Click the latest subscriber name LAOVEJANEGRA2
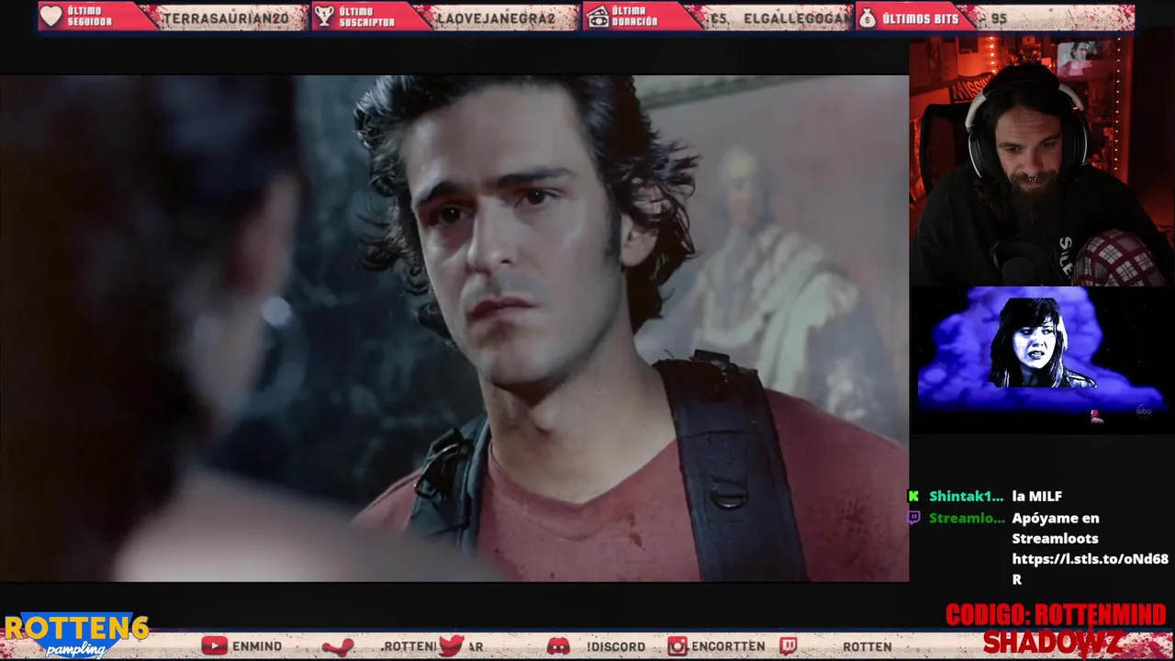 pyautogui.click(x=496, y=17)
